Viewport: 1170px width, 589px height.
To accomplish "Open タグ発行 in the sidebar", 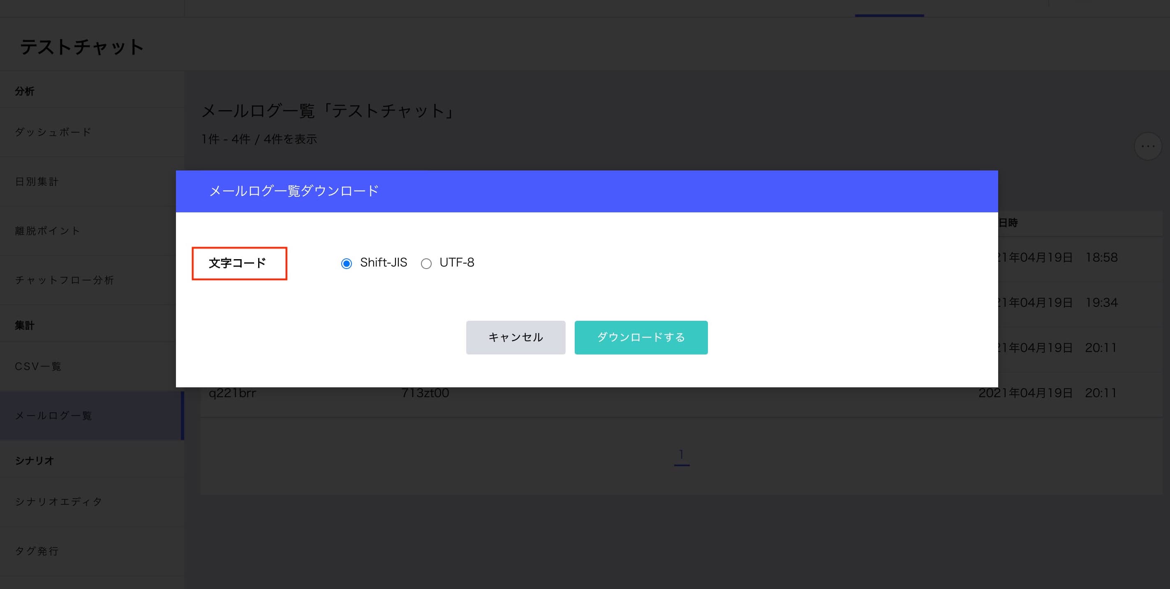I will pos(92,551).
